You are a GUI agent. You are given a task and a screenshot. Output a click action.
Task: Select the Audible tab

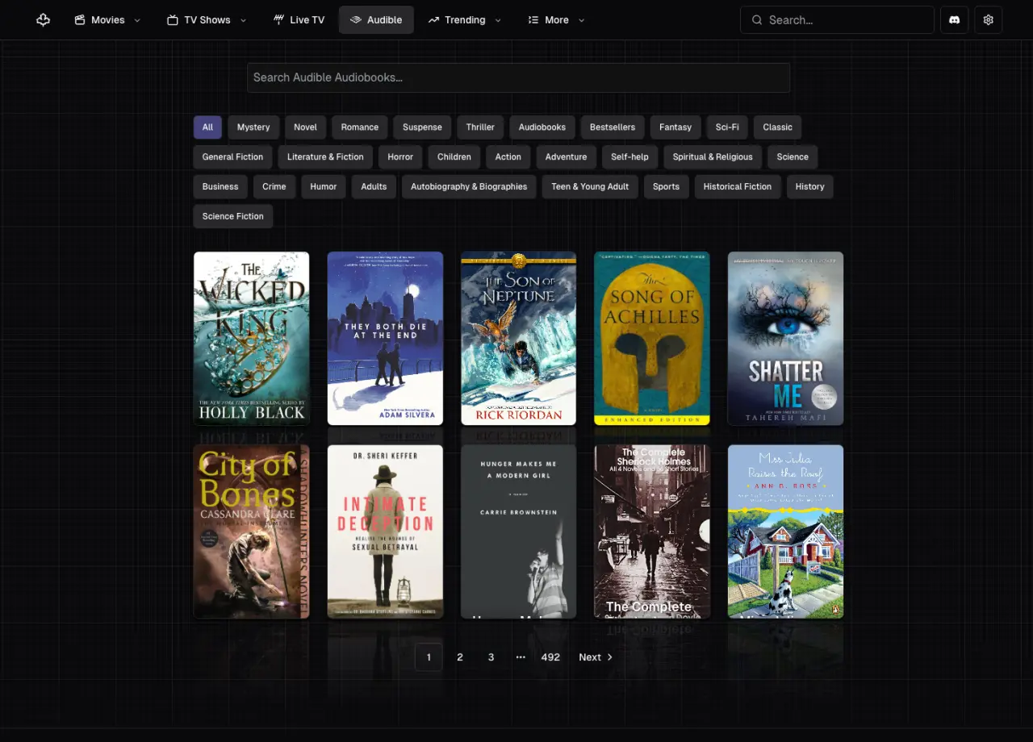click(x=376, y=20)
